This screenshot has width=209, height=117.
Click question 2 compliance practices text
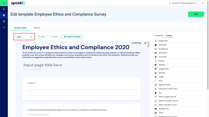pos(68,110)
